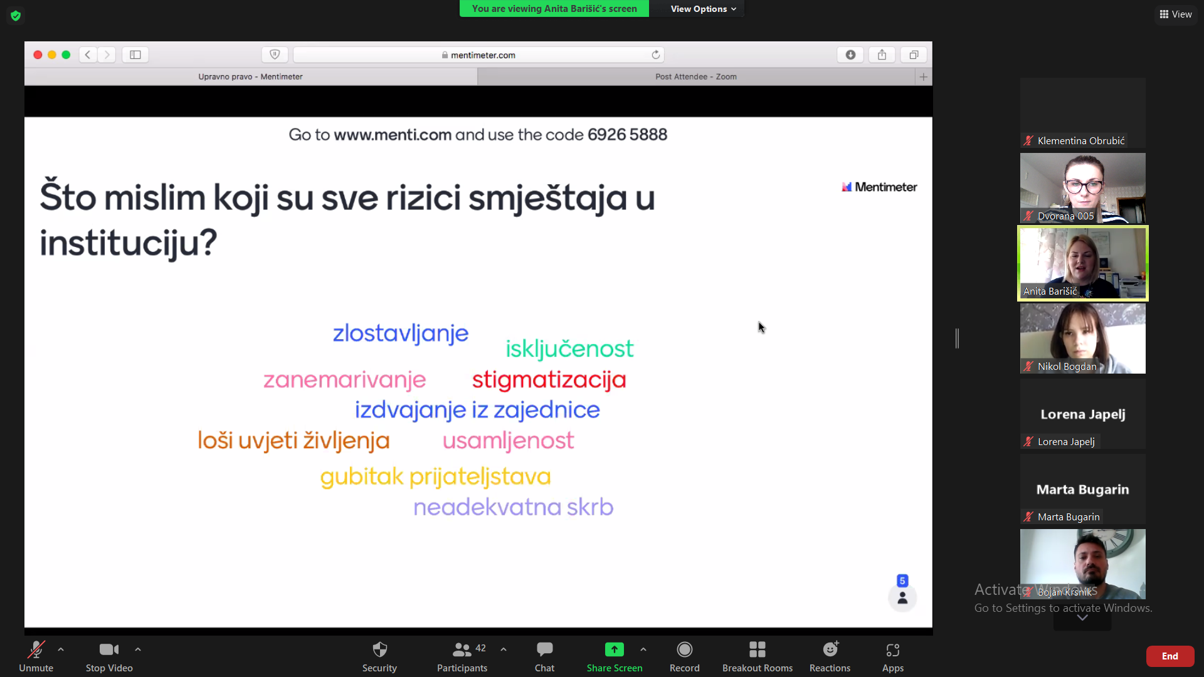Click the word 'isključenost'

[569, 349]
